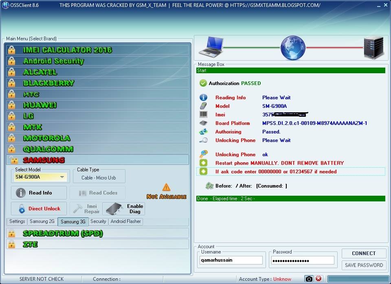Click the Read Info button

[39, 193]
